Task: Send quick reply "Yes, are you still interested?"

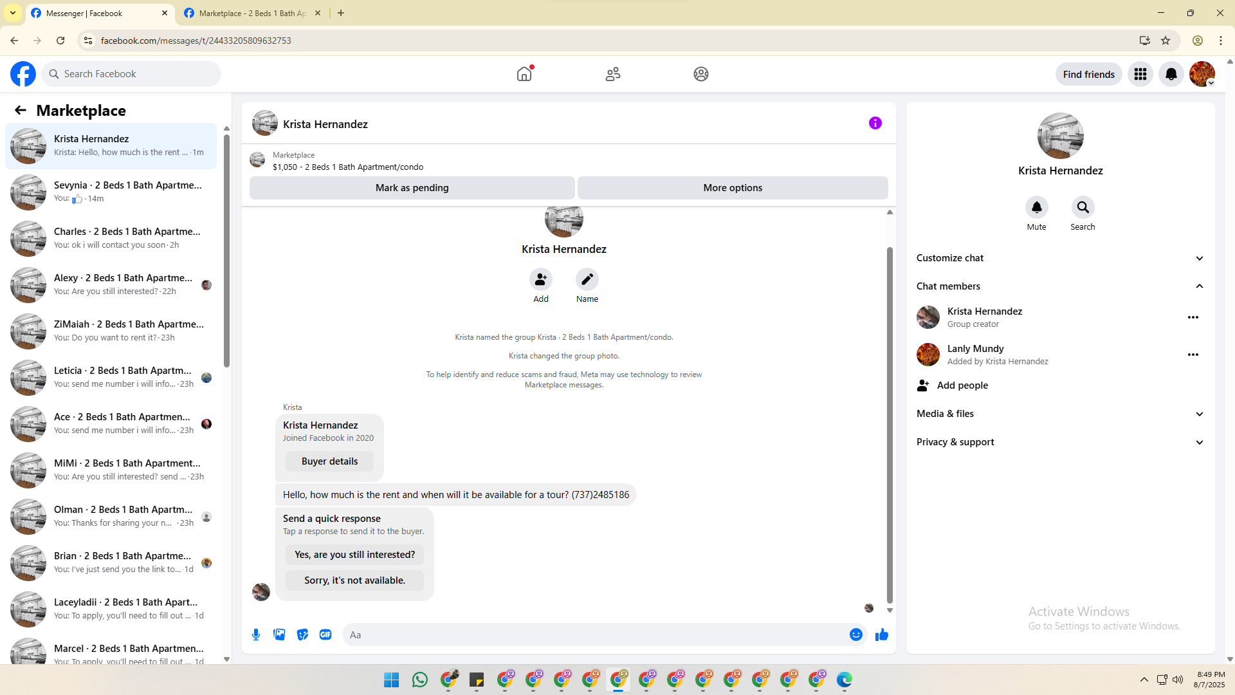Action: 354,555
